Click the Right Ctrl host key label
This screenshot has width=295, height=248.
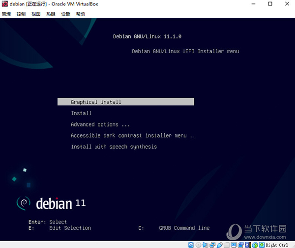277,245
